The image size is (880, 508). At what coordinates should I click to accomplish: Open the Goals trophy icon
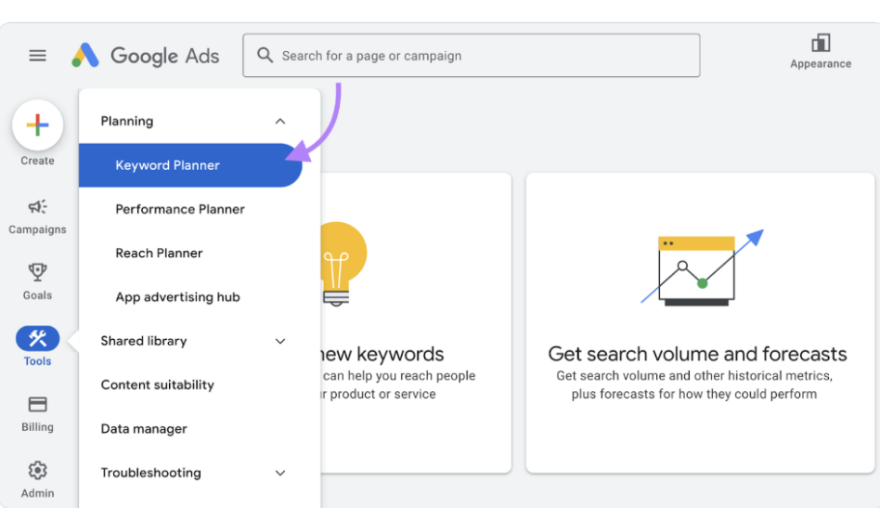(37, 273)
